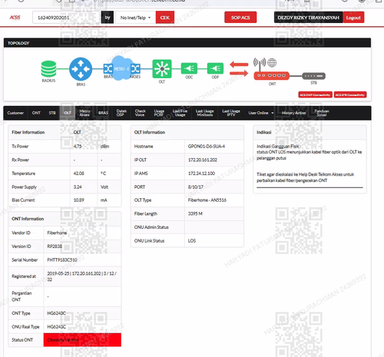Open the Metro Akses tab
The height and width of the screenshot is (357, 384).
coord(84,113)
